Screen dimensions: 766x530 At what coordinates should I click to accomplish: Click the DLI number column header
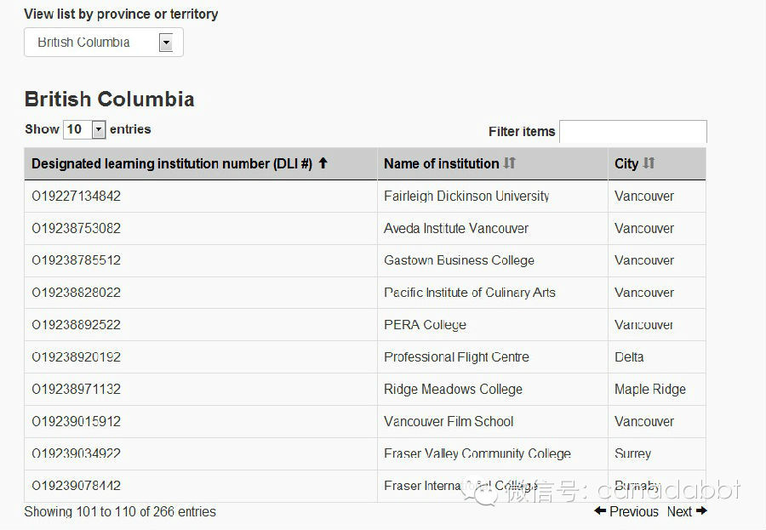tap(172, 163)
